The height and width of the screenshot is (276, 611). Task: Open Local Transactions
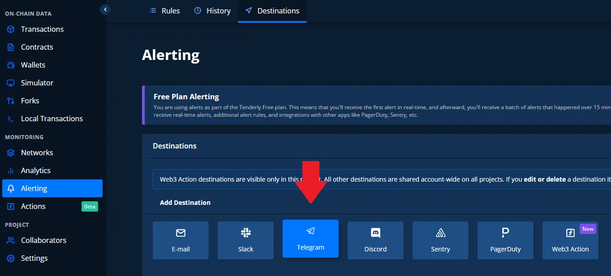click(x=52, y=119)
